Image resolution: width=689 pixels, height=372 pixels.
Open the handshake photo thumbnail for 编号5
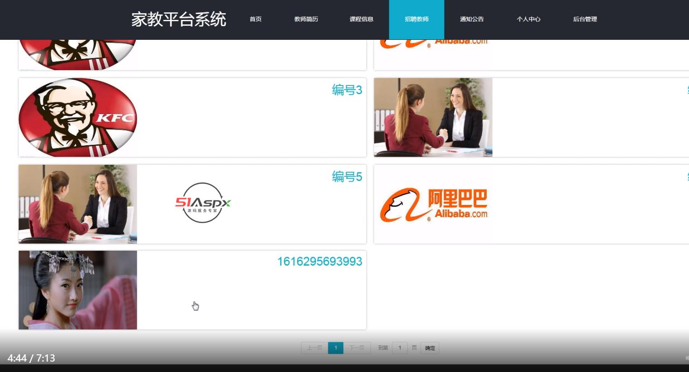click(x=78, y=204)
